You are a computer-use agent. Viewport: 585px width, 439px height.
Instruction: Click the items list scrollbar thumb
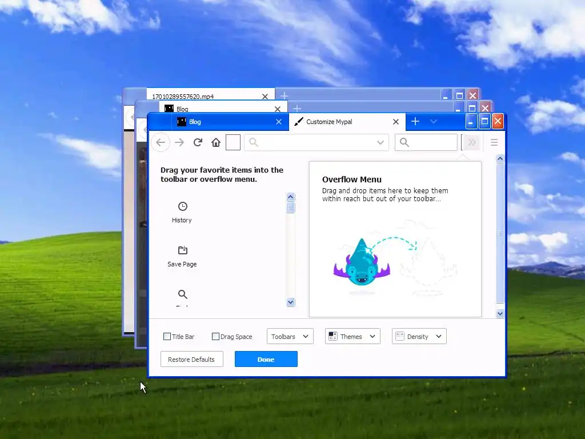291,207
